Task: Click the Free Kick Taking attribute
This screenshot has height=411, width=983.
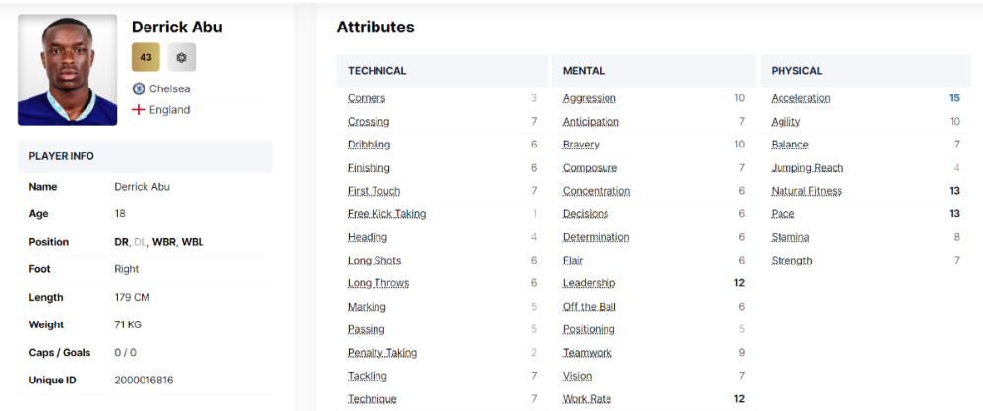Action: [x=386, y=213]
